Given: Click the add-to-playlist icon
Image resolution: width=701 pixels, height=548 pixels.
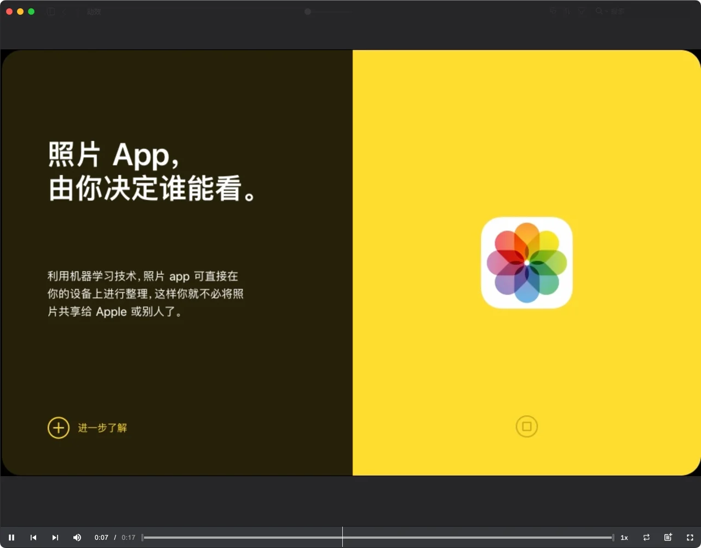Looking at the screenshot, I should (668, 538).
